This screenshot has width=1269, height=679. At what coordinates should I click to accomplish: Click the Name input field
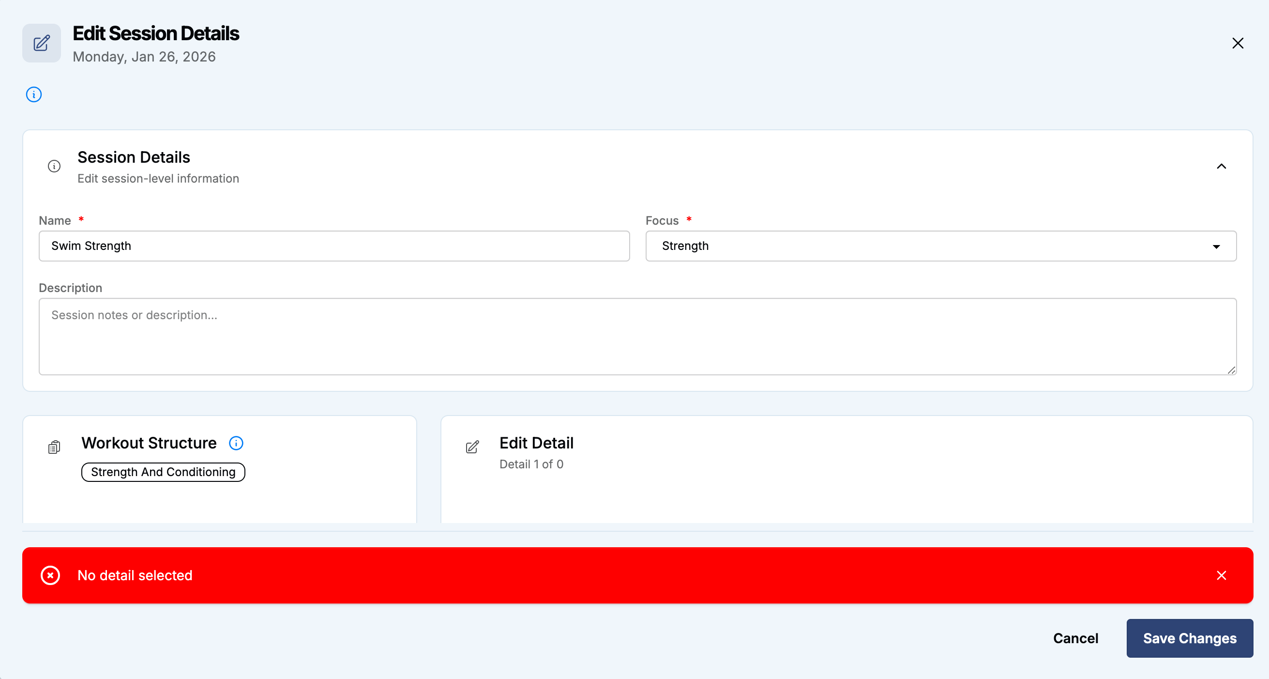pyautogui.click(x=334, y=246)
